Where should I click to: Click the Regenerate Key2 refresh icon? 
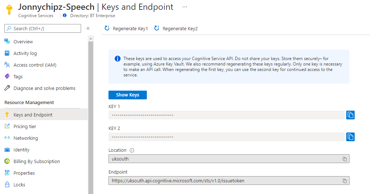click(157, 28)
